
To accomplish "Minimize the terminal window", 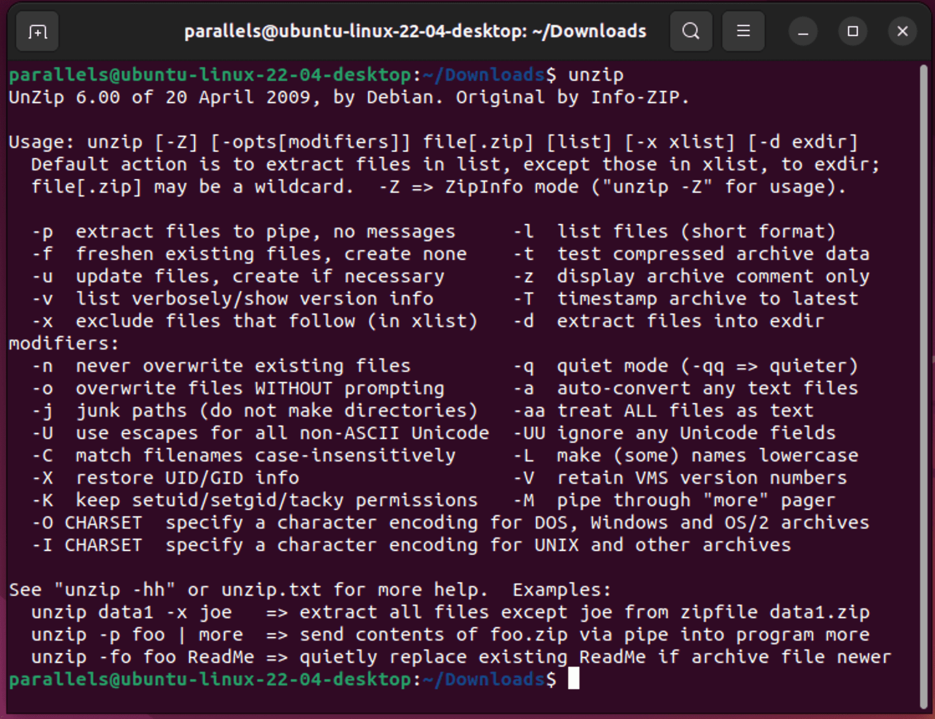I will [x=803, y=31].
